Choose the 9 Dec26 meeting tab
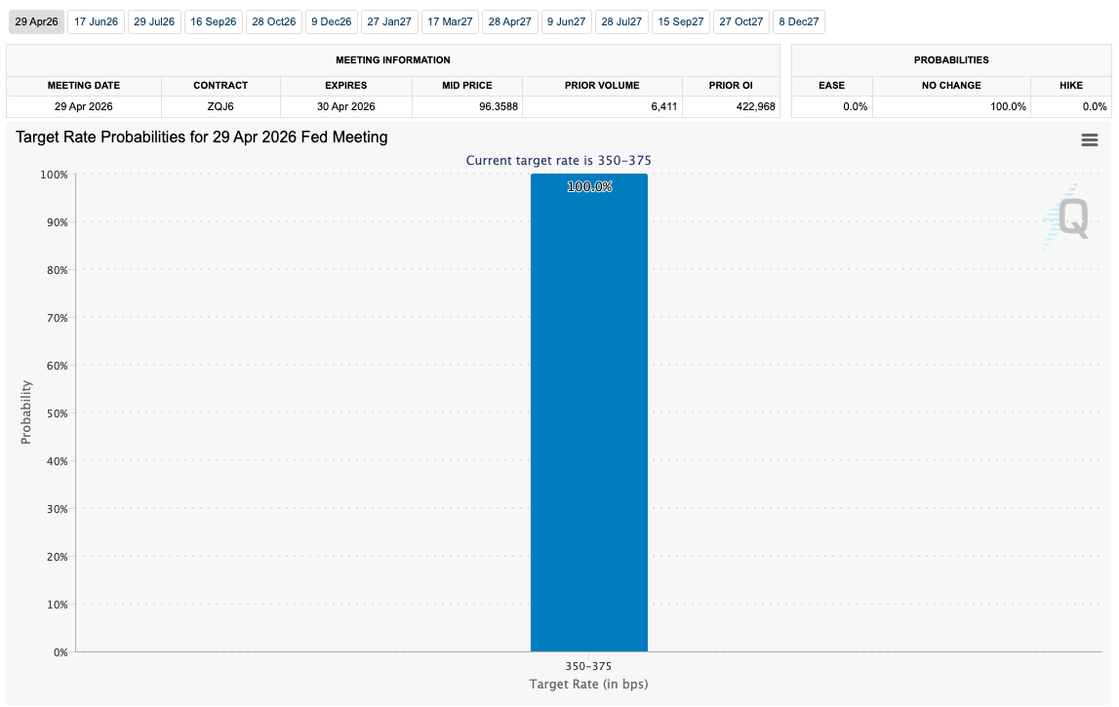Image resolution: width=1119 pixels, height=707 pixels. (332, 21)
